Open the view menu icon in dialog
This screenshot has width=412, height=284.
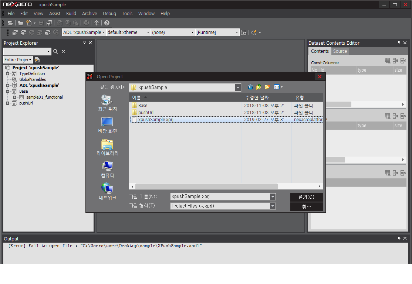[278, 87]
